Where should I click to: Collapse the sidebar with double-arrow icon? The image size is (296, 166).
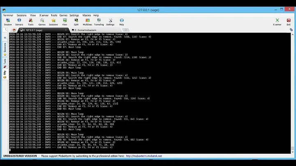[5, 38]
